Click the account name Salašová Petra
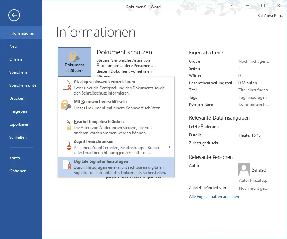The height and width of the screenshot is (239, 287). 270,16
